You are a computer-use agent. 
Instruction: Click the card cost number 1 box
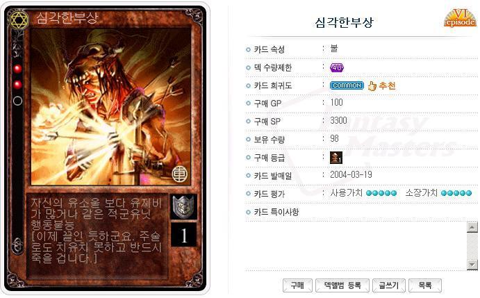183,235
